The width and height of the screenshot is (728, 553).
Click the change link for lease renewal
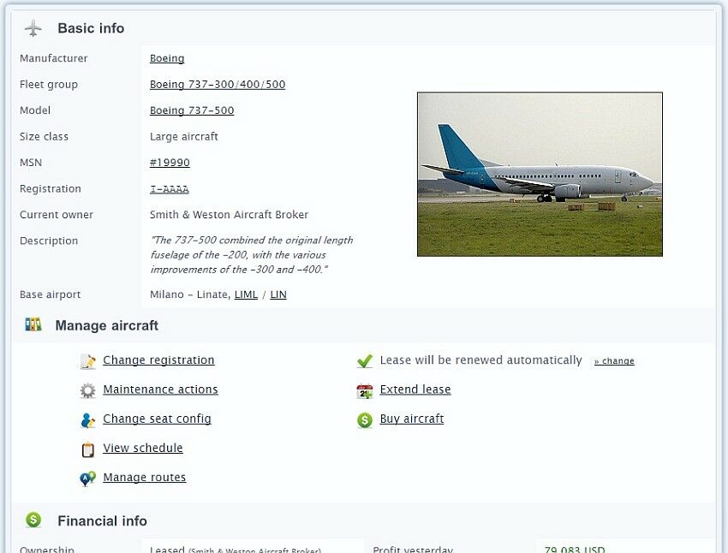[614, 361]
